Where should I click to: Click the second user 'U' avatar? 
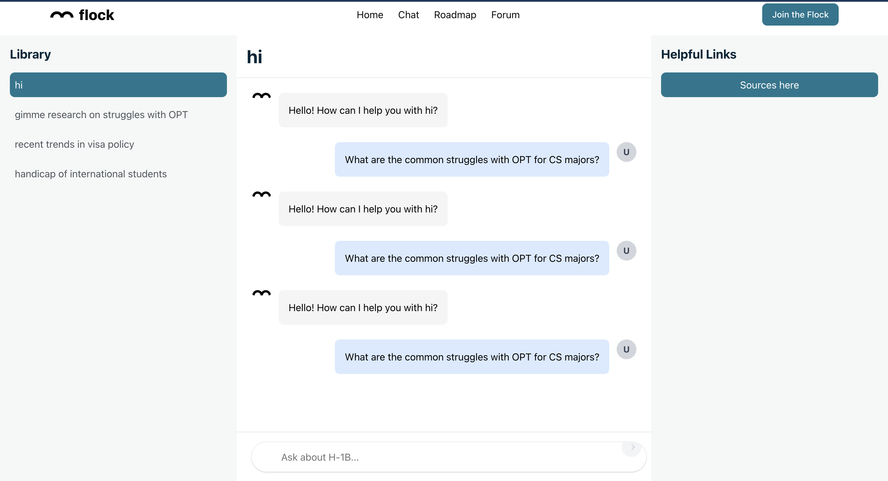coord(626,251)
